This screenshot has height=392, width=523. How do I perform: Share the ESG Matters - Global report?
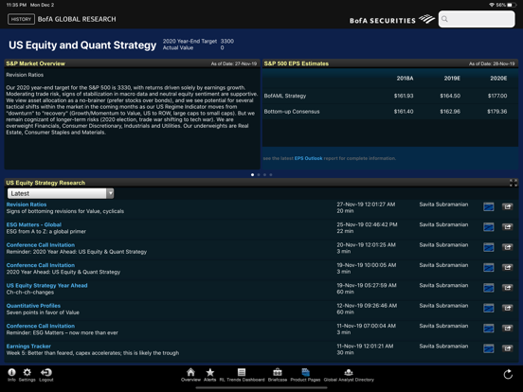coord(507,227)
